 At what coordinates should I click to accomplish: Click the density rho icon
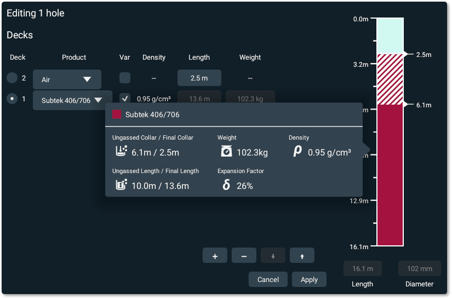(x=297, y=151)
